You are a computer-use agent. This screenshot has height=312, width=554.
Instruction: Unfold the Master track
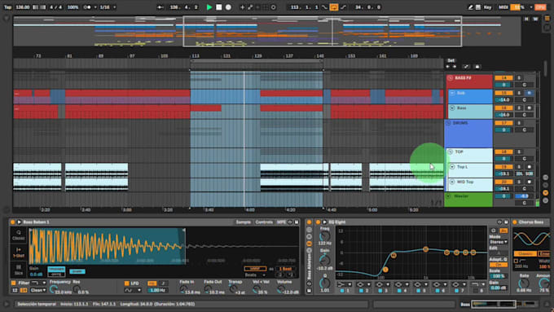[448, 196]
